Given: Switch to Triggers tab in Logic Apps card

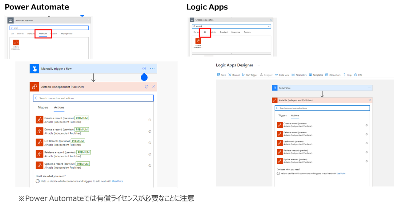Looking at the screenshot, I should [283, 115].
